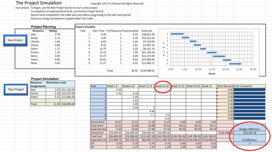Click the Week axis title on chart

(x=212, y=74)
